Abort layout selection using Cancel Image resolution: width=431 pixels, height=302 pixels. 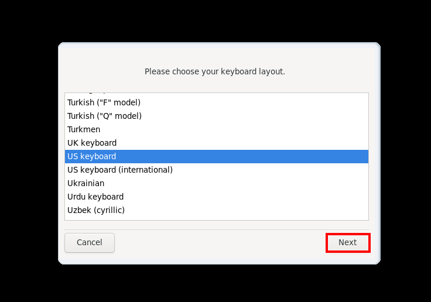(90, 243)
